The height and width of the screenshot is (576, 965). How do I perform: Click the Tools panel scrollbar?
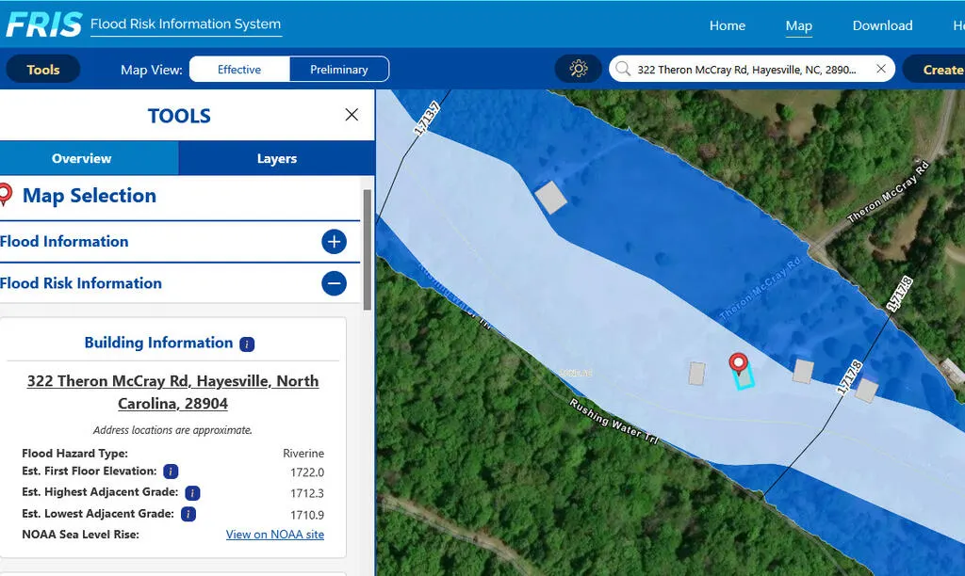click(368, 249)
